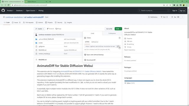View the 1 branch link
Viewport: 189px width, 106px height.
click(50, 29)
